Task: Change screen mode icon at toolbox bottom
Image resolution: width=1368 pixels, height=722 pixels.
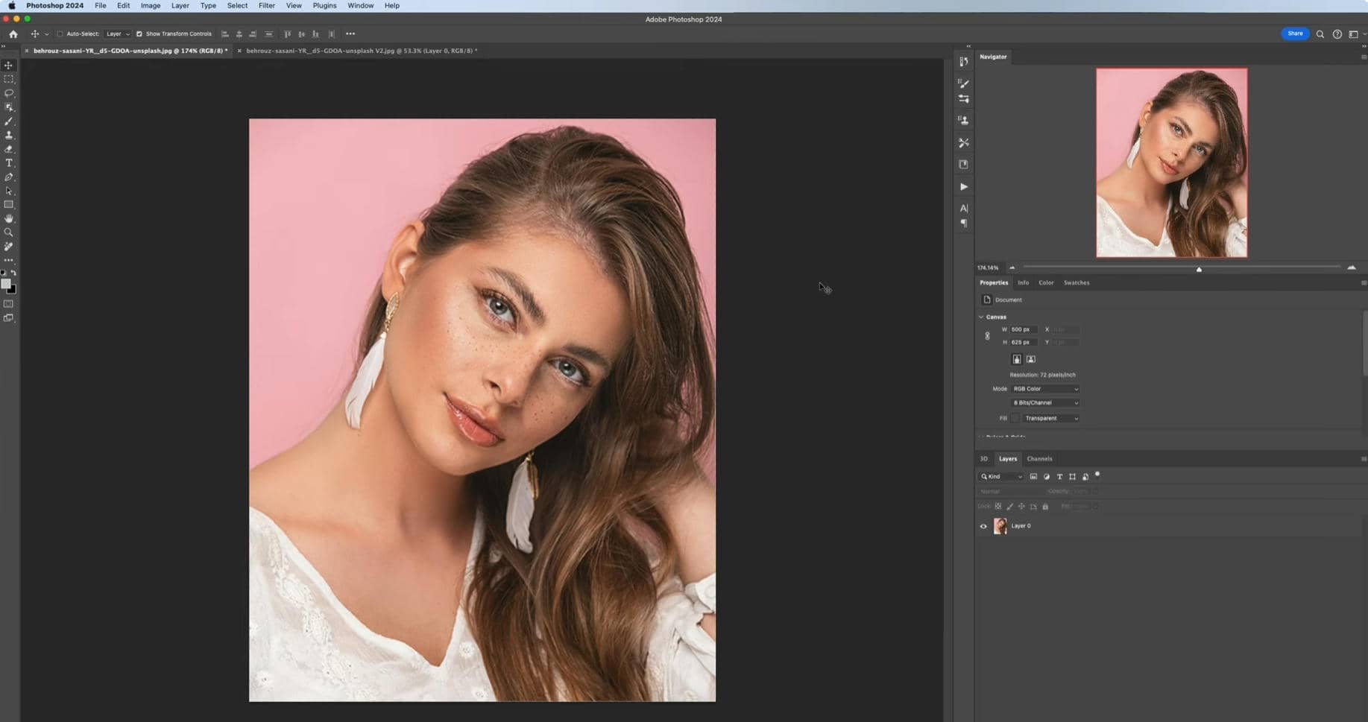Action: pos(9,318)
